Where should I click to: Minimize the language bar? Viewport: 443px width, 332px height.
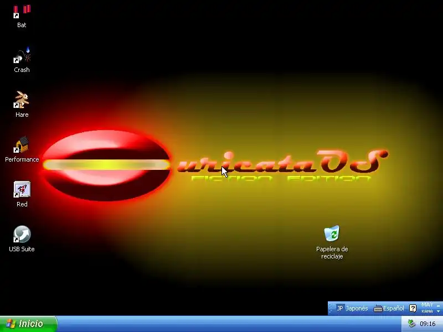438,305
